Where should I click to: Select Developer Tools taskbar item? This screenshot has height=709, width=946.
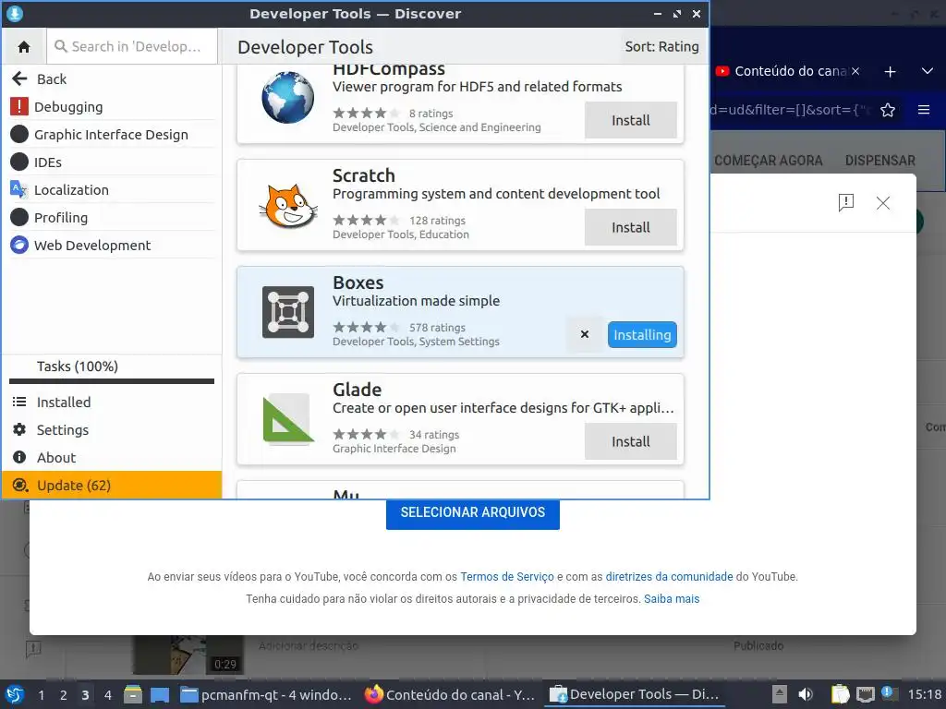tap(635, 694)
